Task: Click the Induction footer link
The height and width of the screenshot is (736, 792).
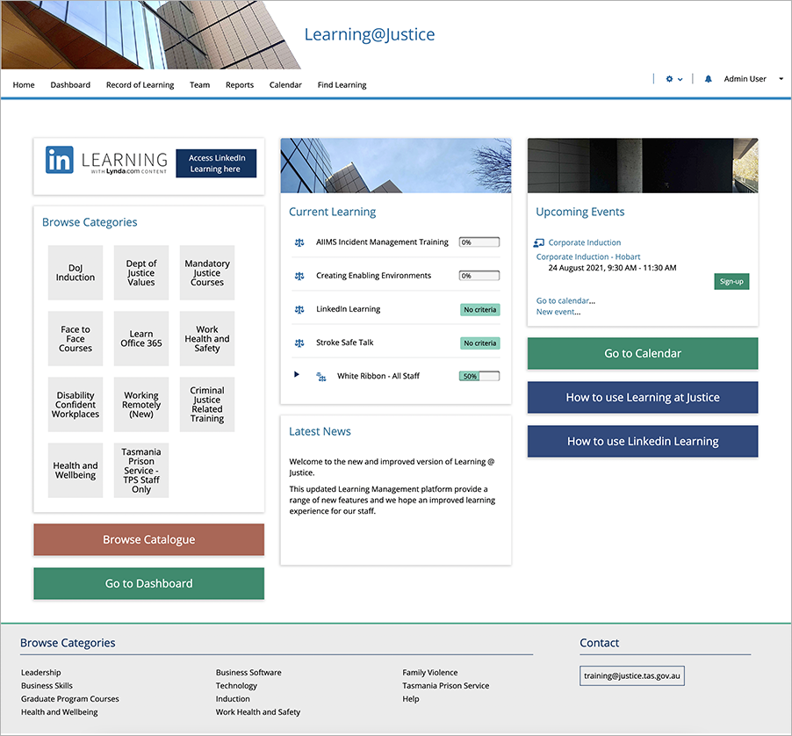Action: 233,698
